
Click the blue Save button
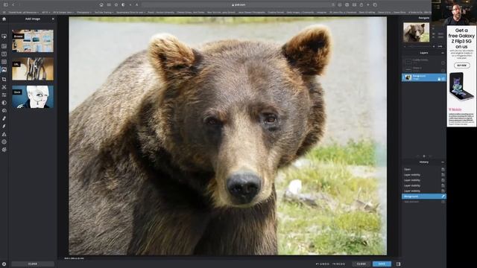coord(382,264)
